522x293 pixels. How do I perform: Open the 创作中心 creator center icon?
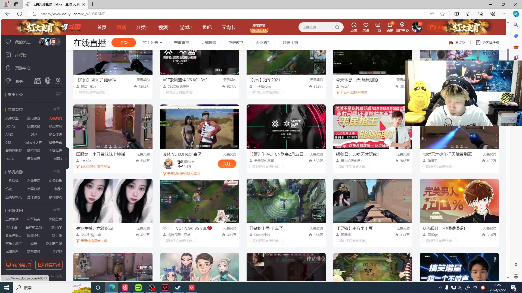pyautogui.click(x=402, y=27)
